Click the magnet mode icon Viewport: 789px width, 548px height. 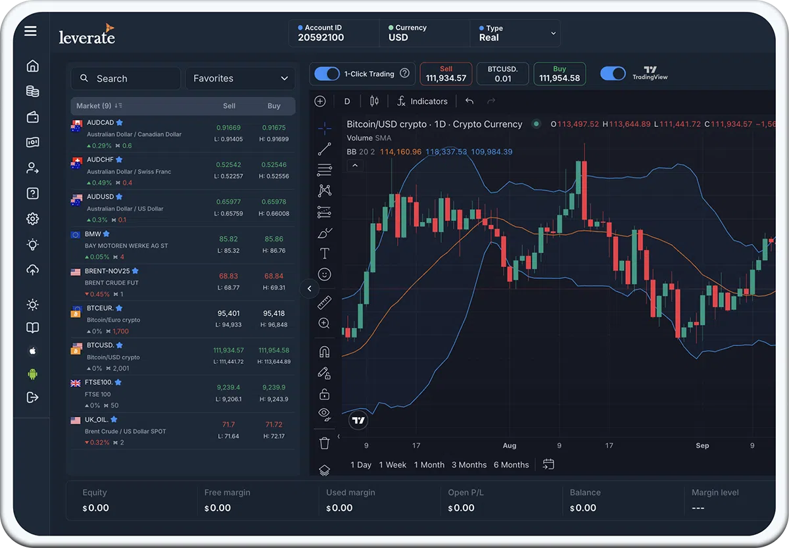pyautogui.click(x=324, y=352)
